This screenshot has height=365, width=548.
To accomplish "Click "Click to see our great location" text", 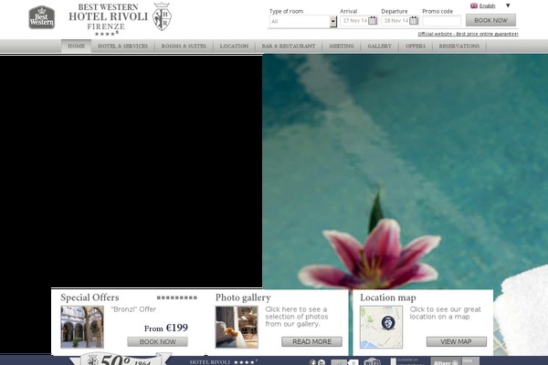I will pyautogui.click(x=446, y=313).
